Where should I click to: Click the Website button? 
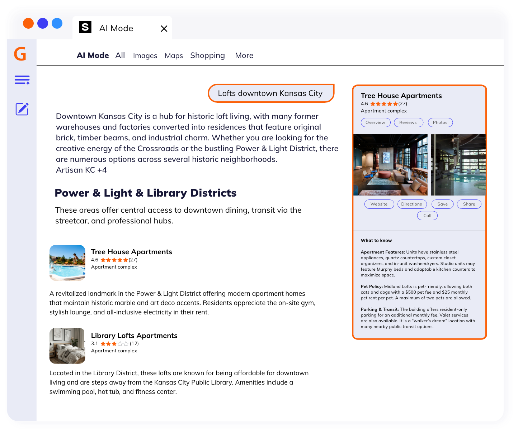pos(379,204)
